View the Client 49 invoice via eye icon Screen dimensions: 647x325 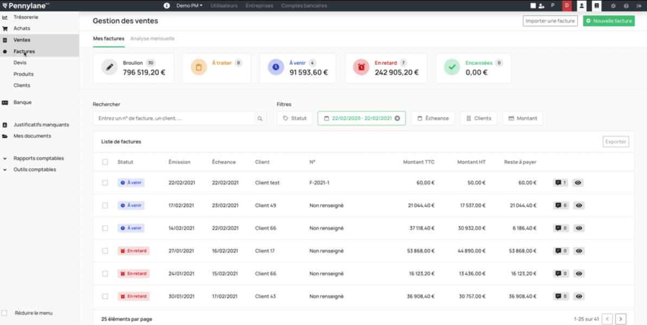pos(578,206)
